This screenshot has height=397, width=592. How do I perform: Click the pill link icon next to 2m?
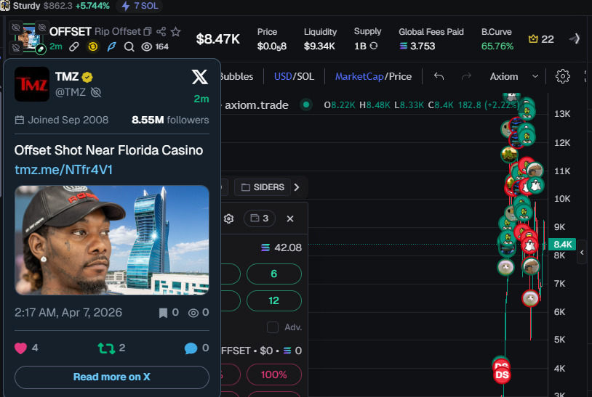74,46
